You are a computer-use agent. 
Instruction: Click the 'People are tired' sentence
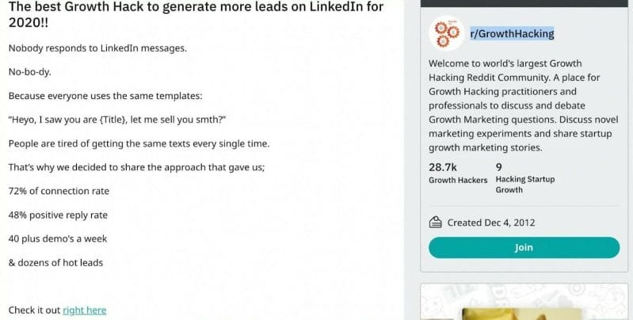point(139,143)
